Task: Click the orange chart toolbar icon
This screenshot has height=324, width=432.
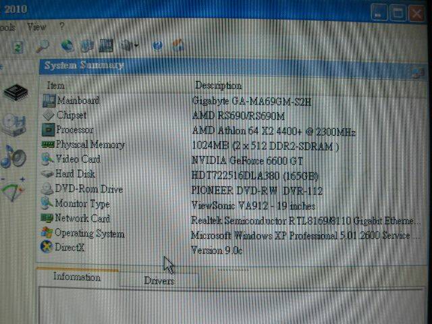Action: coord(178,45)
